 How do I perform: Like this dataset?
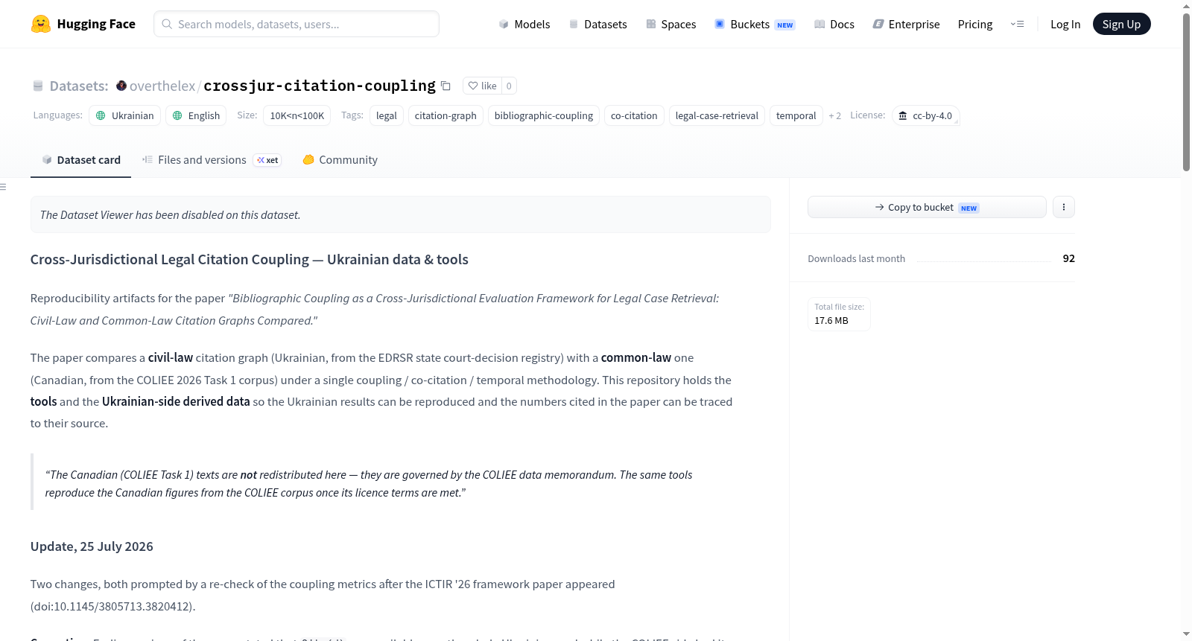tap(482, 86)
